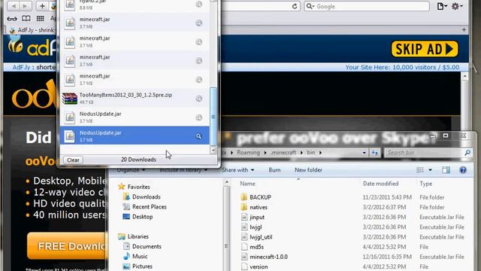Open the Safari page menu icon
This screenshot has height=271, width=481.
(x=442, y=6)
